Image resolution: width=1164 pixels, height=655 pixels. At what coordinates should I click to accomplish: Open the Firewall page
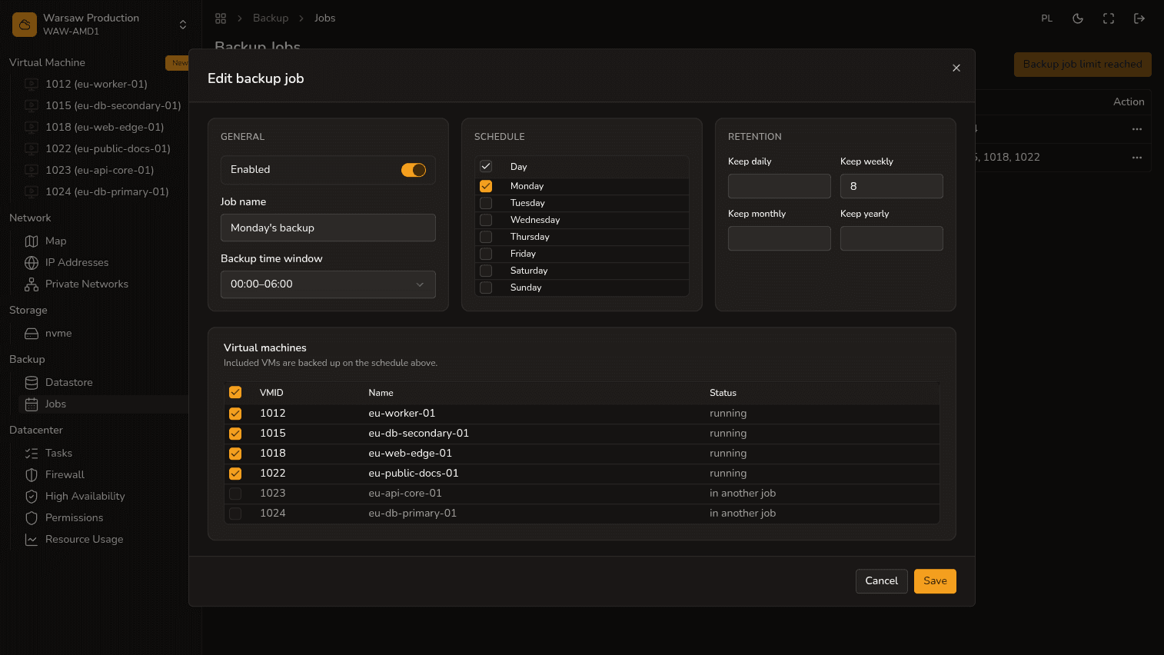(65, 474)
